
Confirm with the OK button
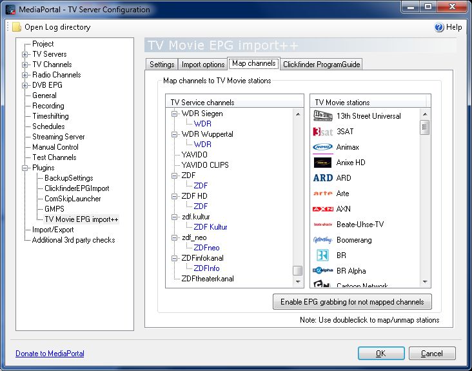point(381,353)
